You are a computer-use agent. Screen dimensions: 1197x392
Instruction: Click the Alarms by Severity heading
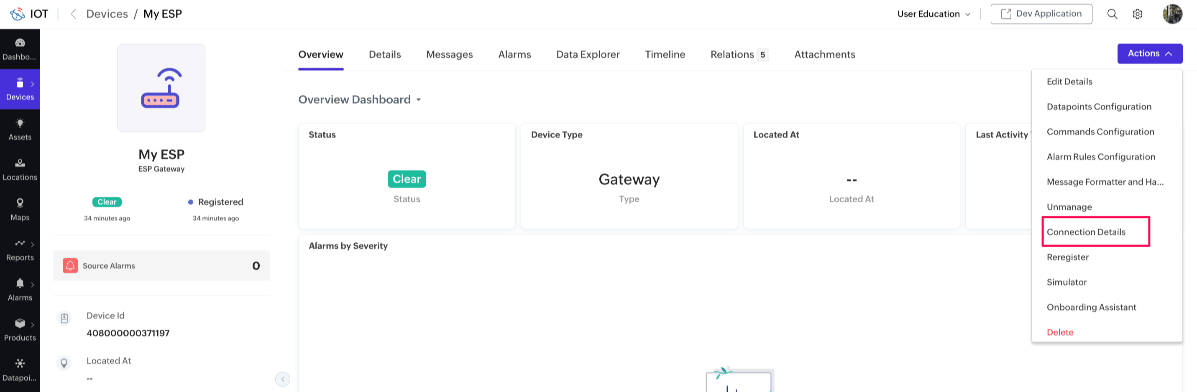348,246
